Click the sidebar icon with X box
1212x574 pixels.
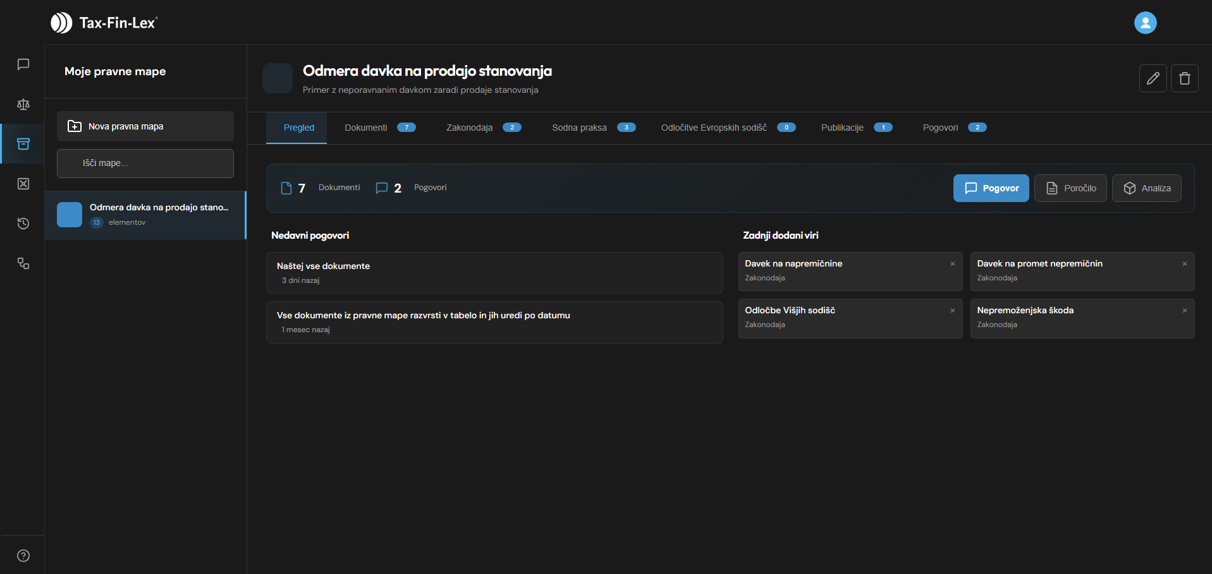(x=23, y=184)
